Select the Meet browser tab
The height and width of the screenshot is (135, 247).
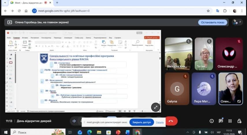coord(28,3)
